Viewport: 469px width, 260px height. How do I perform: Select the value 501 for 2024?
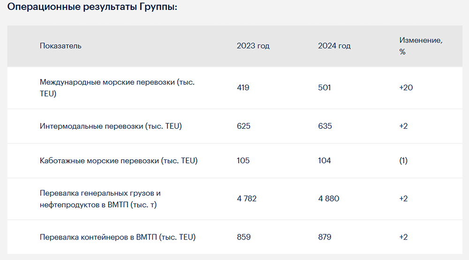click(x=325, y=88)
